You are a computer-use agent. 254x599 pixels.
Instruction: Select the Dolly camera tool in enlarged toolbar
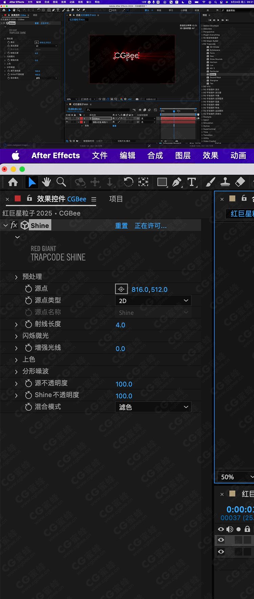pos(109,182)
